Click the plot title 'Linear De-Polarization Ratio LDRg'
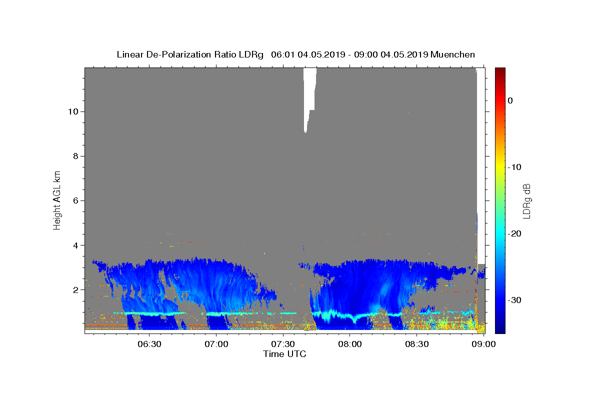The height and width of the screenshot is (400, 600). [x=190, y=54]
